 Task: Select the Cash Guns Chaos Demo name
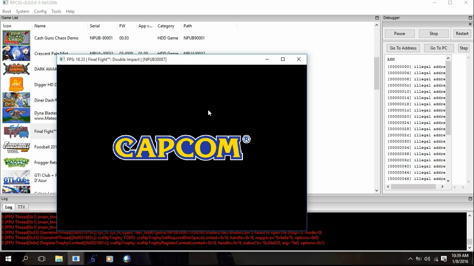(x=56, y=38)
